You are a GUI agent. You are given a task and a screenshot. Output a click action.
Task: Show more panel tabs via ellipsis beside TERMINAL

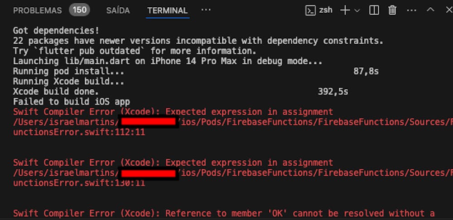coord(206,10)
